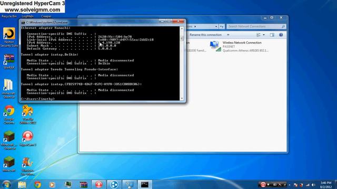Select the Windows Live Messenger desktop icon
337x189 pixels.
pos(28,166)
